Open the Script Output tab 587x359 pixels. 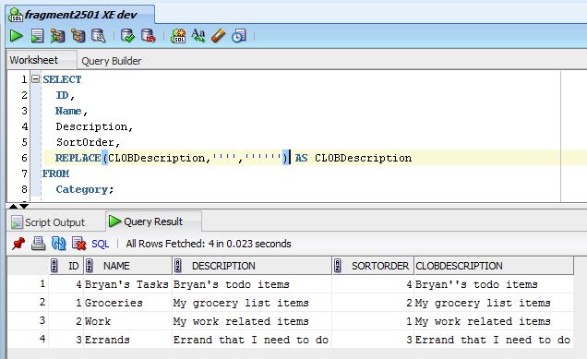point(54,222)
